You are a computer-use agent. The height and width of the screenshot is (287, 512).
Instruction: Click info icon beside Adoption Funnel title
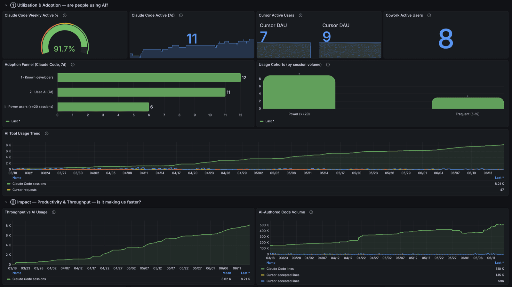click(x=73, y=65)
